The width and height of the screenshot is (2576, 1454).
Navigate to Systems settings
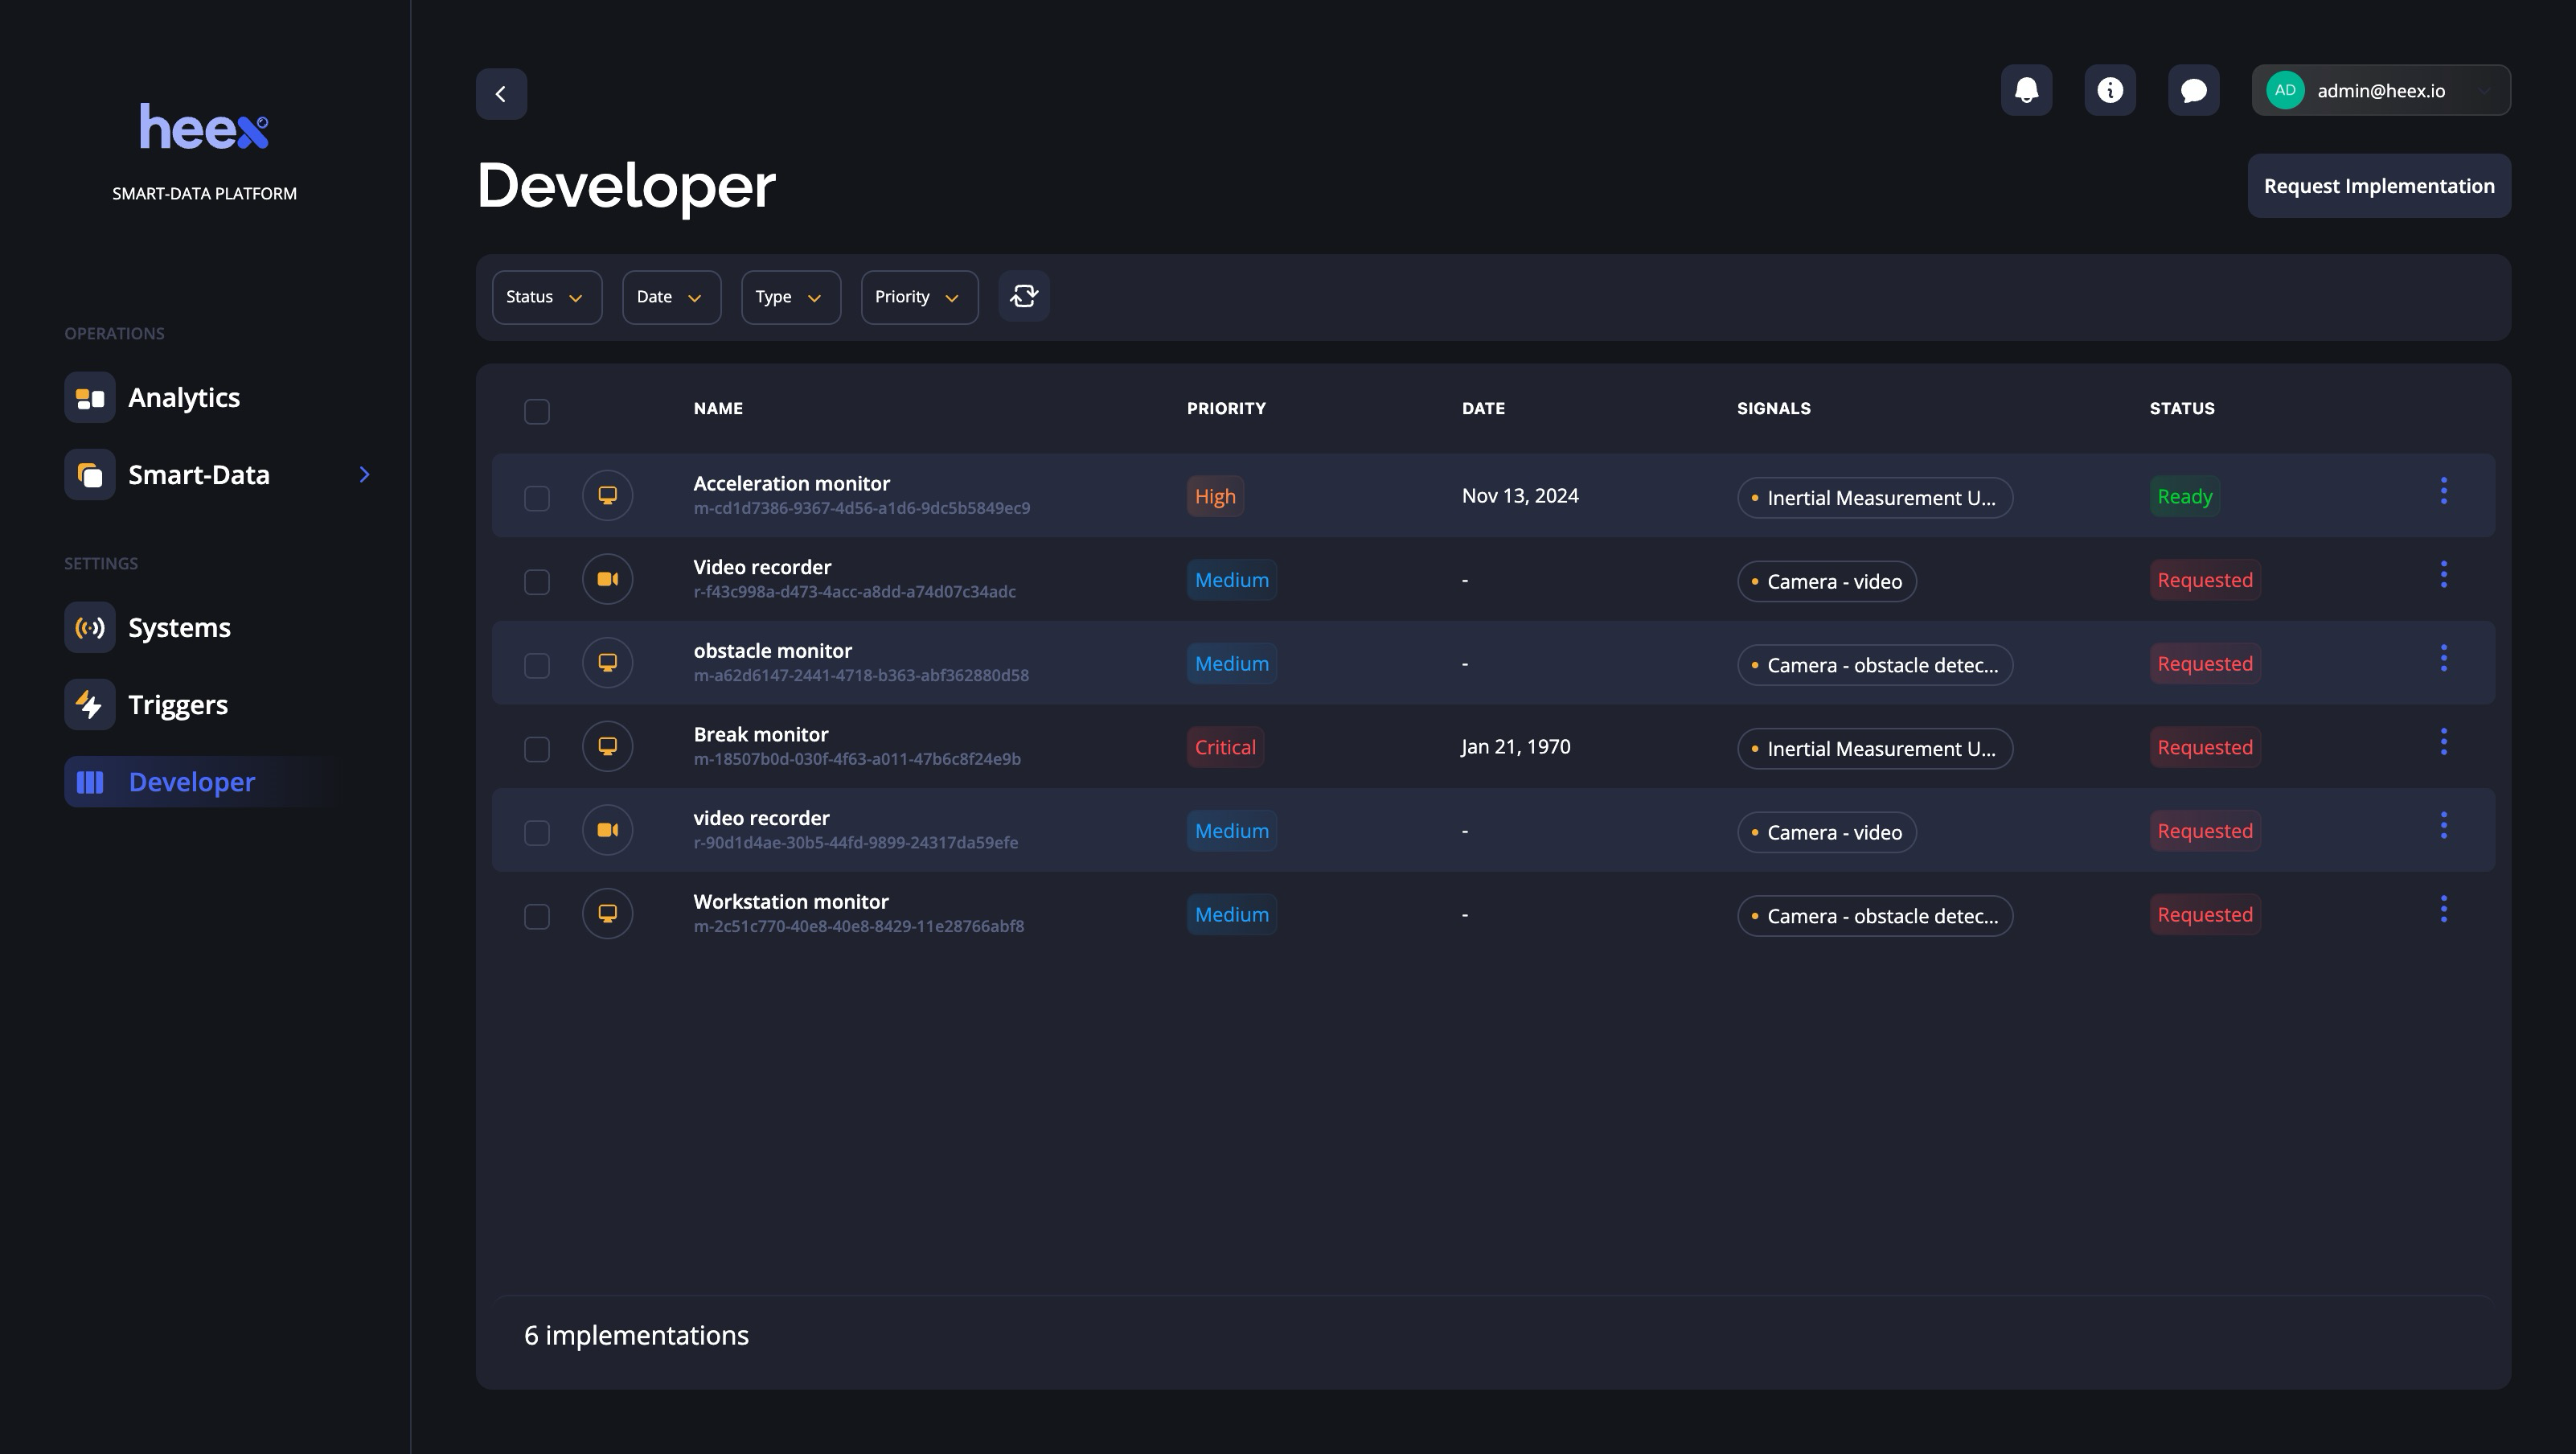click(x=180, y=628)
